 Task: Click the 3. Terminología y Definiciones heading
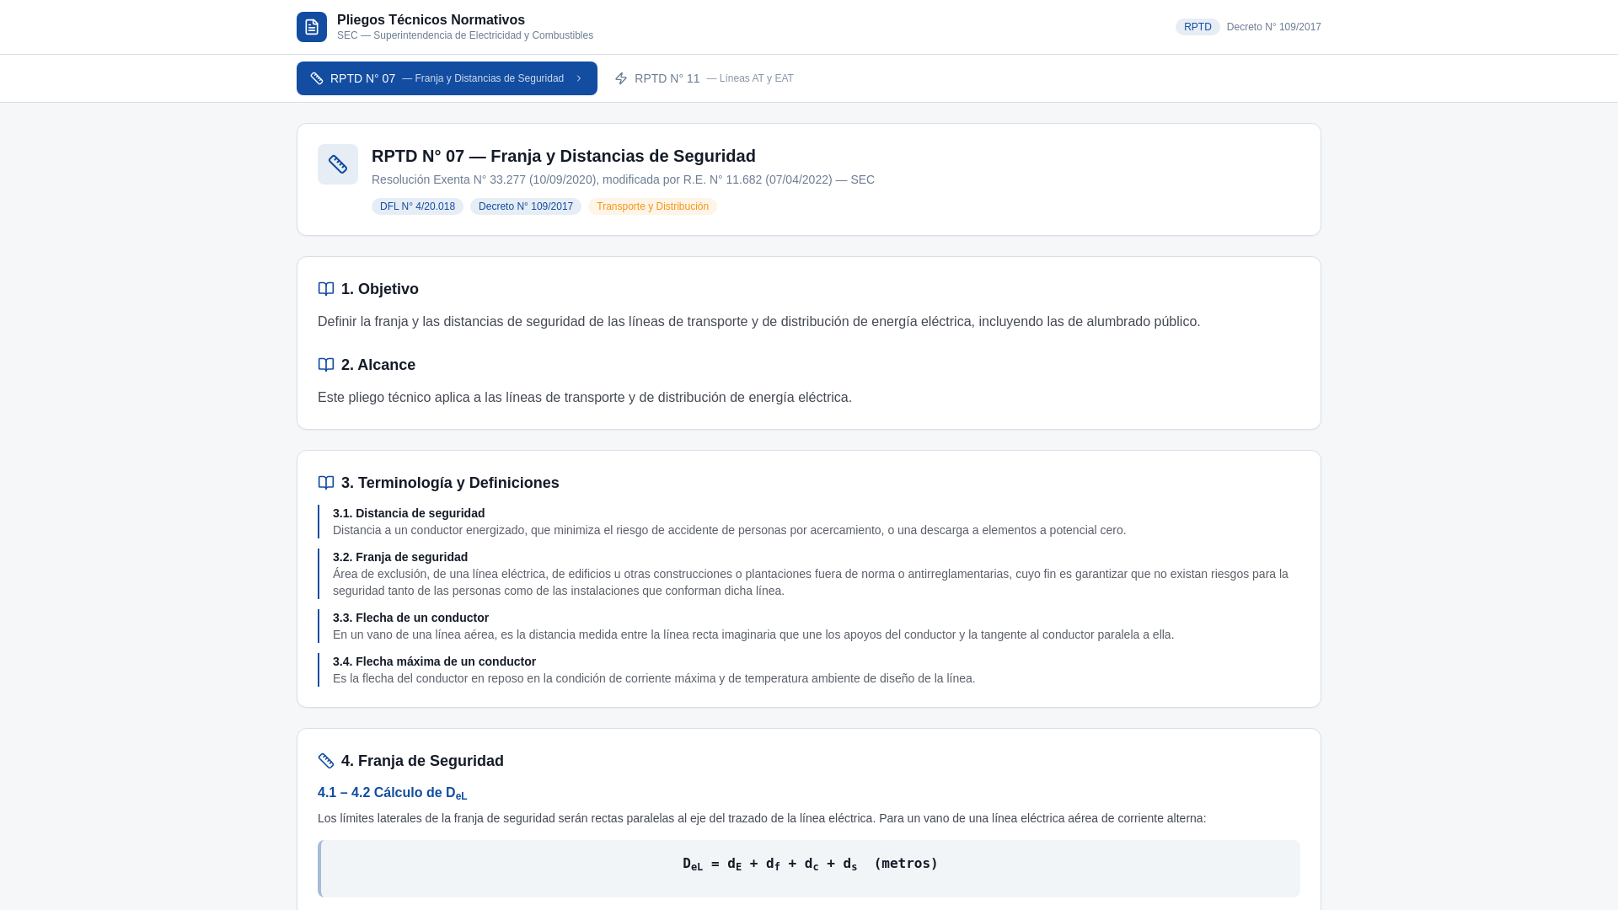[x=450, y=483]
